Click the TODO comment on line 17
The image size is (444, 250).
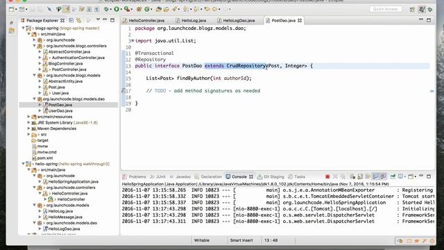(x=203, y=91)
